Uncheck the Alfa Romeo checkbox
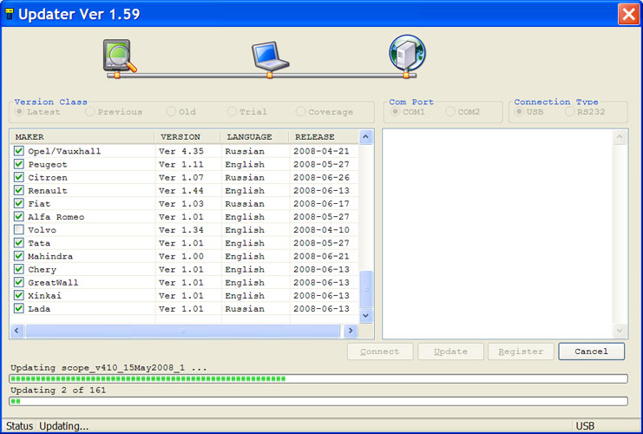 [19, 216]
